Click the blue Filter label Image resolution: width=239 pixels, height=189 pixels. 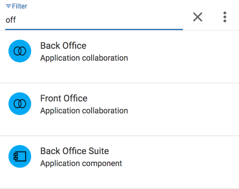click(20, 6)
